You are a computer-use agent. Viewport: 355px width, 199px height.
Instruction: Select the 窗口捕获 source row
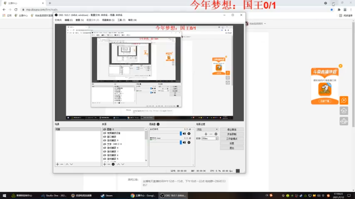click(124, 137)
